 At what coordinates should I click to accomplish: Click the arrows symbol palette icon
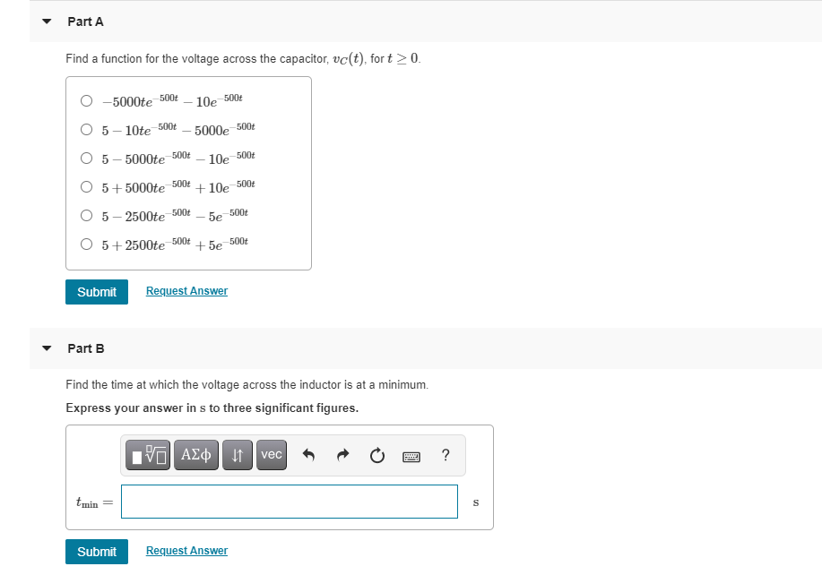pyautogui.click(x=236, y=455)
